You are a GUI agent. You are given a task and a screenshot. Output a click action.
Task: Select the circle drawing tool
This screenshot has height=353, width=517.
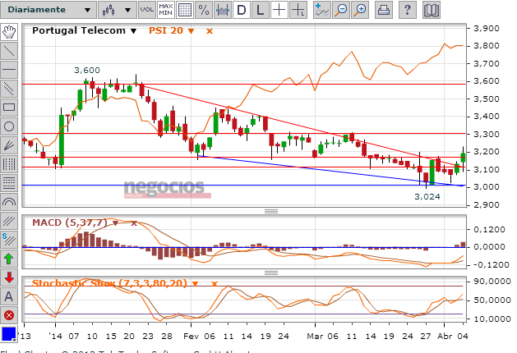click(x=9, y=126)
